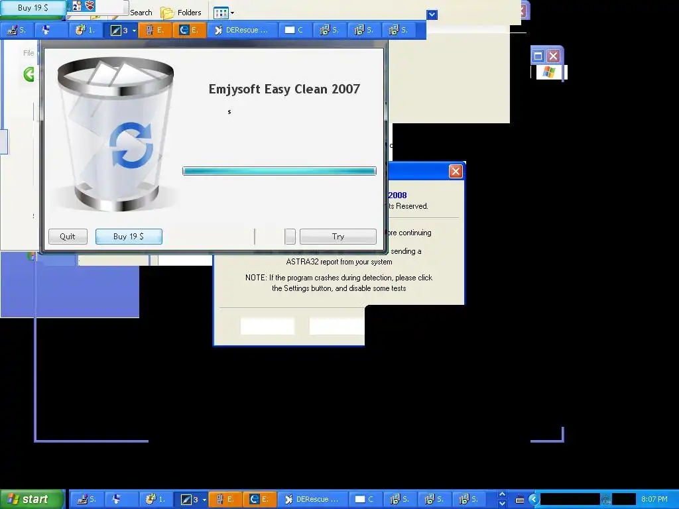Click the orange Internet Explorer 'E.' button in bottom taskbar

260,499
